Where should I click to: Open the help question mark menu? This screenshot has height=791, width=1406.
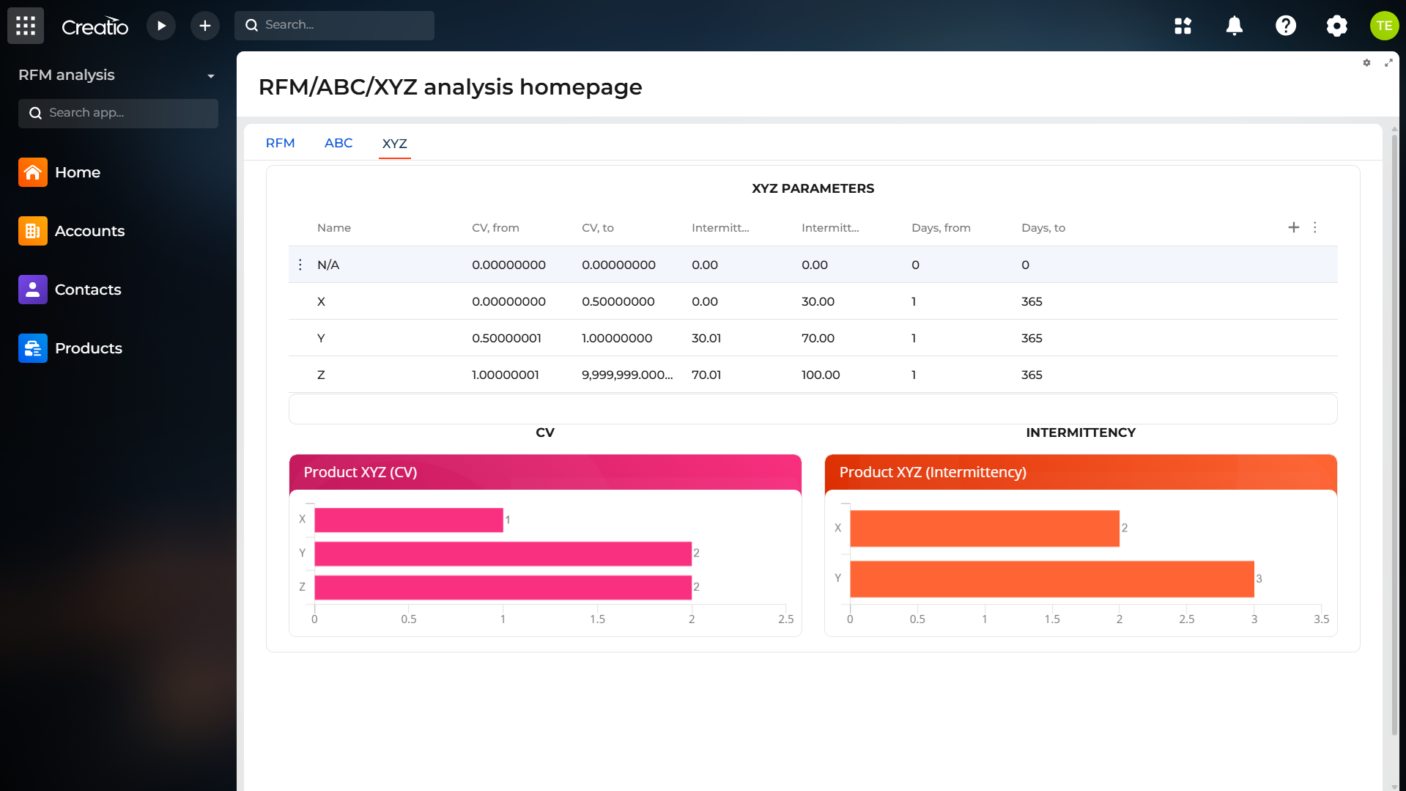pos(1285,26)
